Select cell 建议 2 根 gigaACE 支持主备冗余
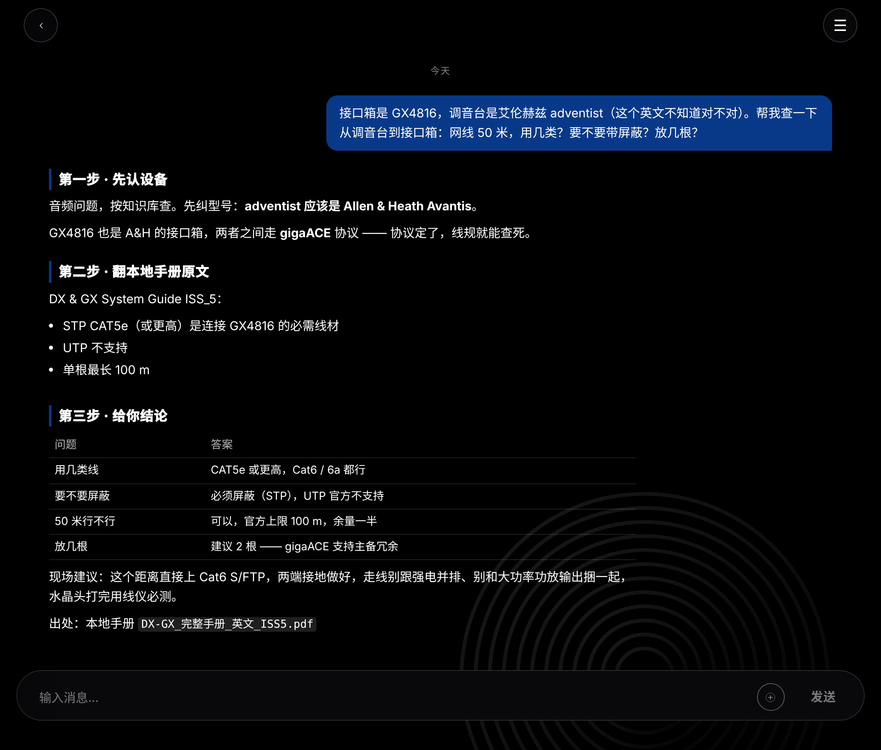Image resolution: width=881 pixels, height=750 pixels. point(304,546)
